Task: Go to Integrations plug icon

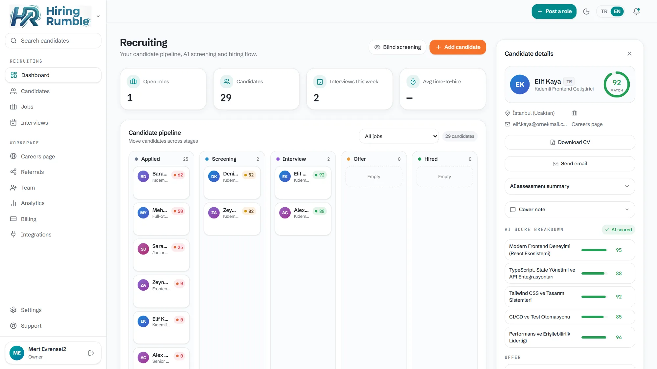Action: [13, 234]
